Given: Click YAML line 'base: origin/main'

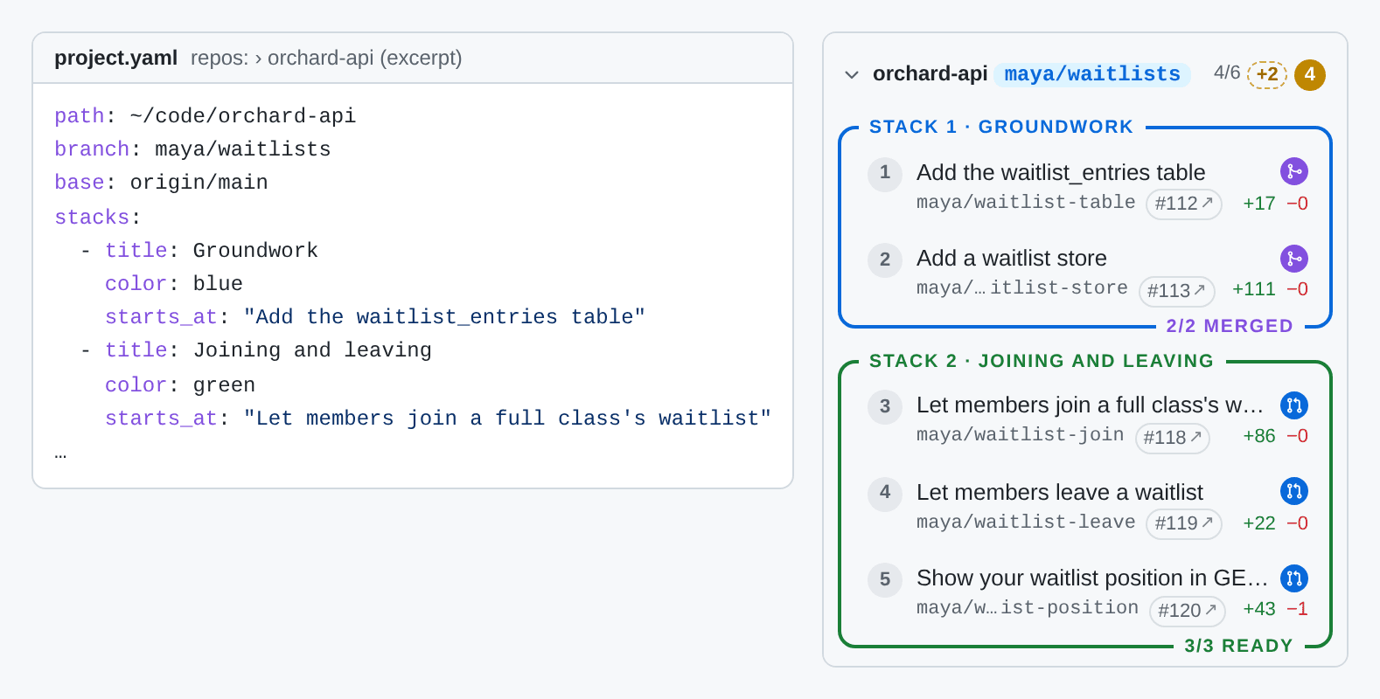Looking at the screenshot, I should (x=161, y=183).
